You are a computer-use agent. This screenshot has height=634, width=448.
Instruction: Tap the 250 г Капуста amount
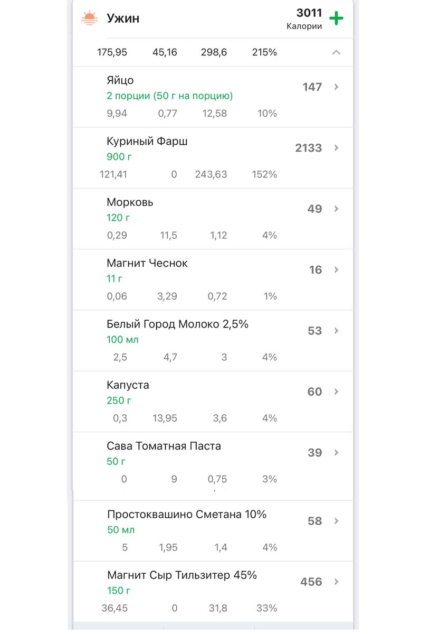pos(119,400)
